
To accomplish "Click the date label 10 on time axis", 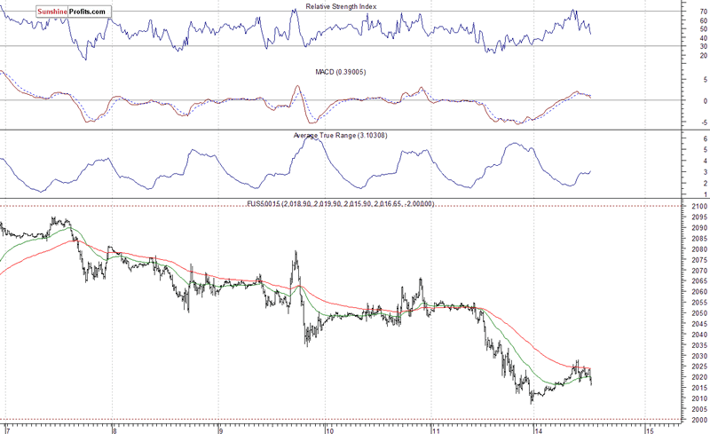I will 329,430.
